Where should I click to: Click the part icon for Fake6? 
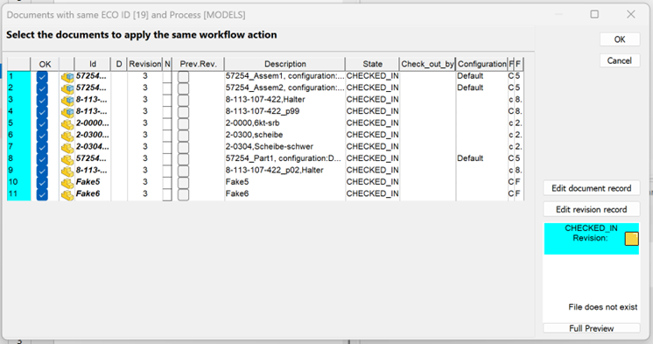tap(67, 194)
